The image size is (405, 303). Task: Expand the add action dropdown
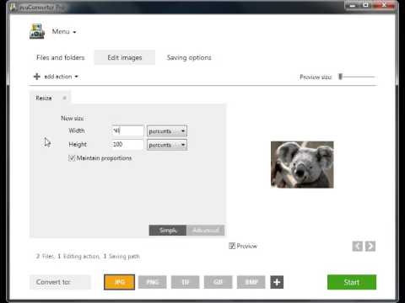click(61, 77)
